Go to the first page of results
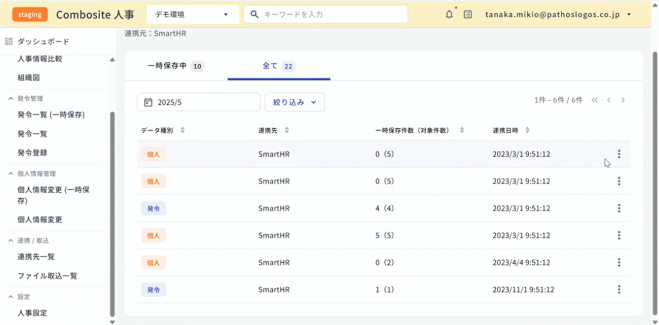The image size is (659, 325). (x=595, y=100)
